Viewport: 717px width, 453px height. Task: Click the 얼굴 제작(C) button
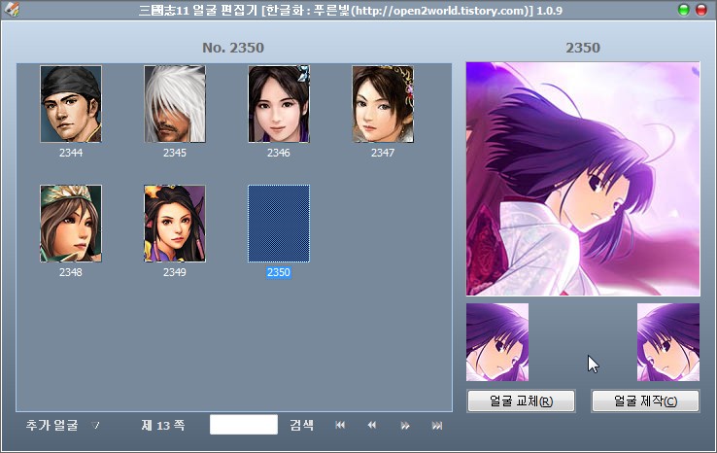tap(645, 401)
